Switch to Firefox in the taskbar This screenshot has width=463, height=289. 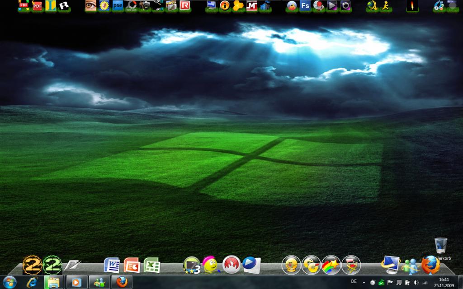pyautogui.click(x=121, y=282)
